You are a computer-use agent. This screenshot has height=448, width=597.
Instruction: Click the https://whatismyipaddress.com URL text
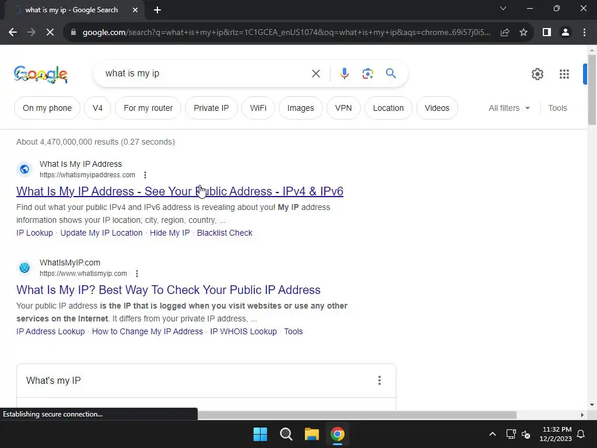(x=87, y=175)
